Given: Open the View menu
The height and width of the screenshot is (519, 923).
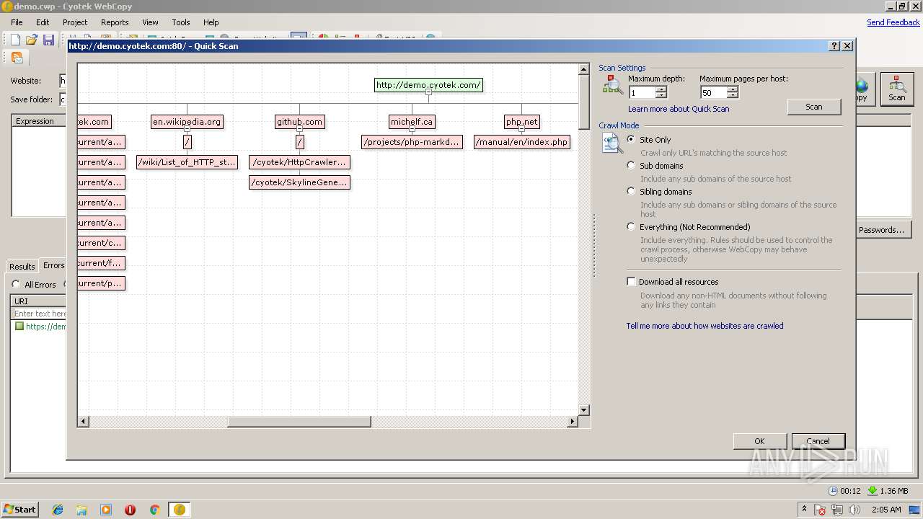Looking at the screenshot, I should (150, 22).
